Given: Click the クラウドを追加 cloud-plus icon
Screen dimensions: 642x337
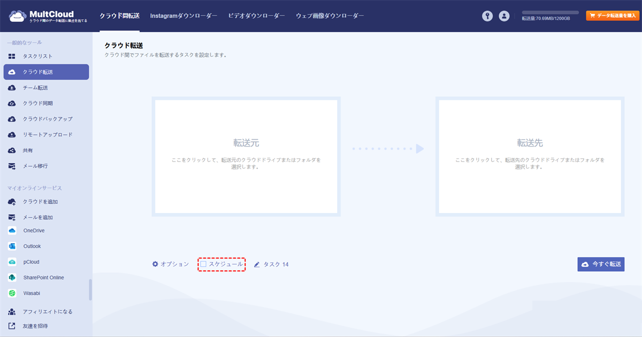Looking at the screenshot, I should point(12,202).
